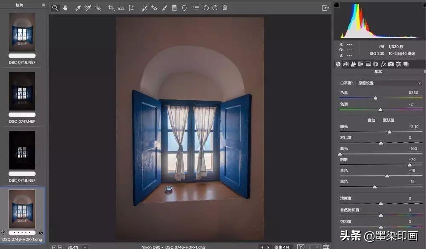Click the 自动 auto adjustment link
Image resolution: width=426 pixels, height=249 pixels.
point(371,120)
